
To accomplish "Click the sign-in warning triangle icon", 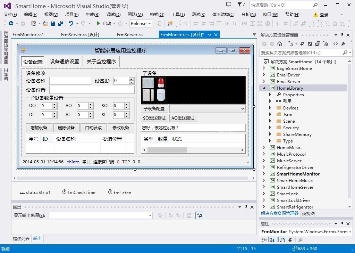I will [315, 15].
